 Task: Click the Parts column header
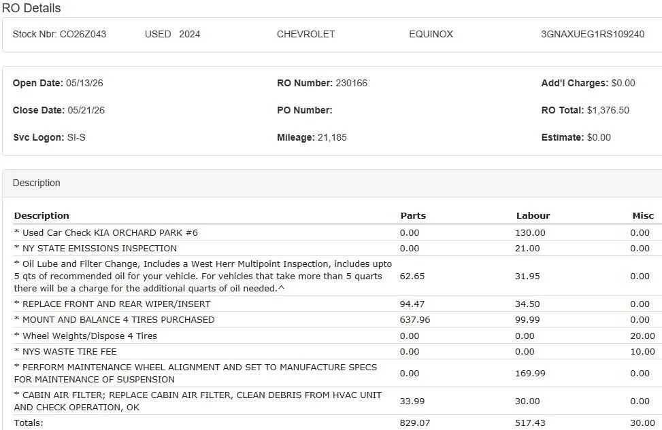coord(413,215)
